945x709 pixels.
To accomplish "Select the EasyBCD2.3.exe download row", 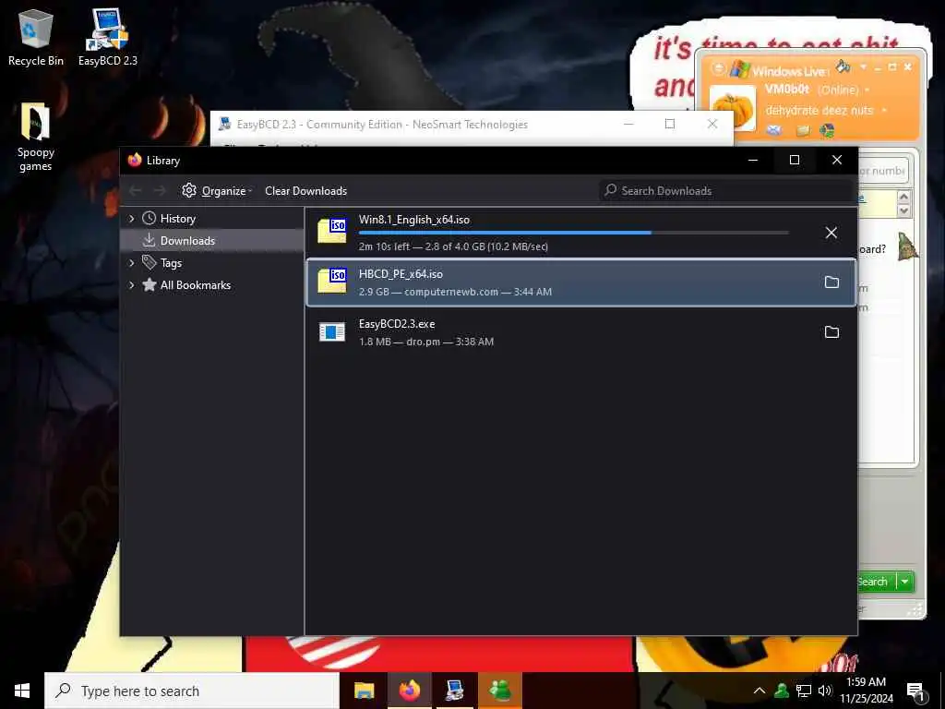I will pyautogui.click(x=581, y=332).
